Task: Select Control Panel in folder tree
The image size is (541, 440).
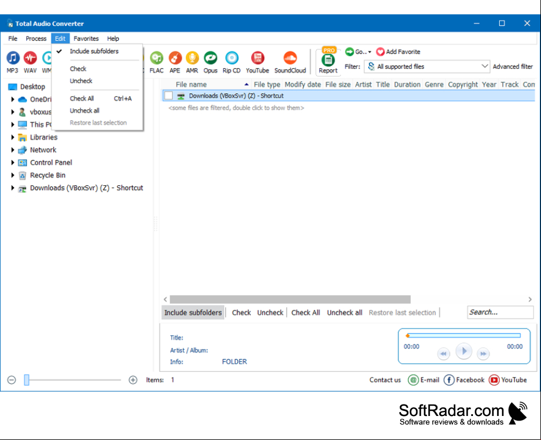Action: [51, 162]
